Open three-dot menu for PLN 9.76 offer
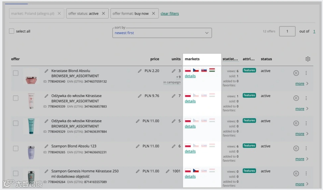Image resolution: width=323 pixels, height=190 pixels. tap(306, 98)
